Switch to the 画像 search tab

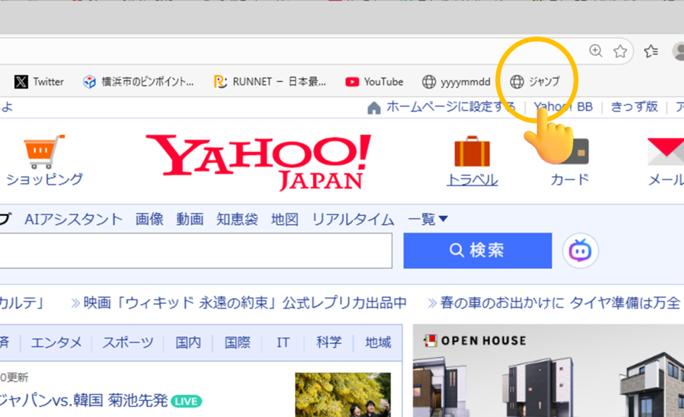click(x=149, y=219)
